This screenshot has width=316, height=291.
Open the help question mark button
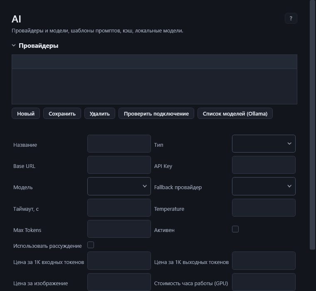[x=291, y=18]
